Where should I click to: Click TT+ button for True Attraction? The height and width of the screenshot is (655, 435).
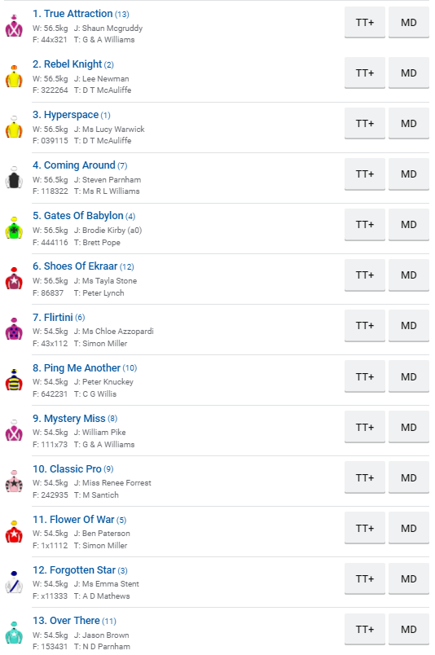pos(365,23)
